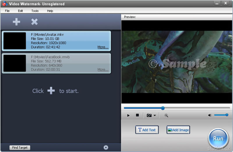Open More details for FaceBook.rmvb
This screenshot has width=233, height=152.
pos(103,69)
